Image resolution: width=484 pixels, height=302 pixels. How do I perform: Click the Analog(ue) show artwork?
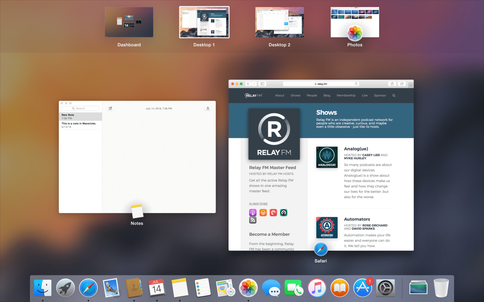[327, 157]
